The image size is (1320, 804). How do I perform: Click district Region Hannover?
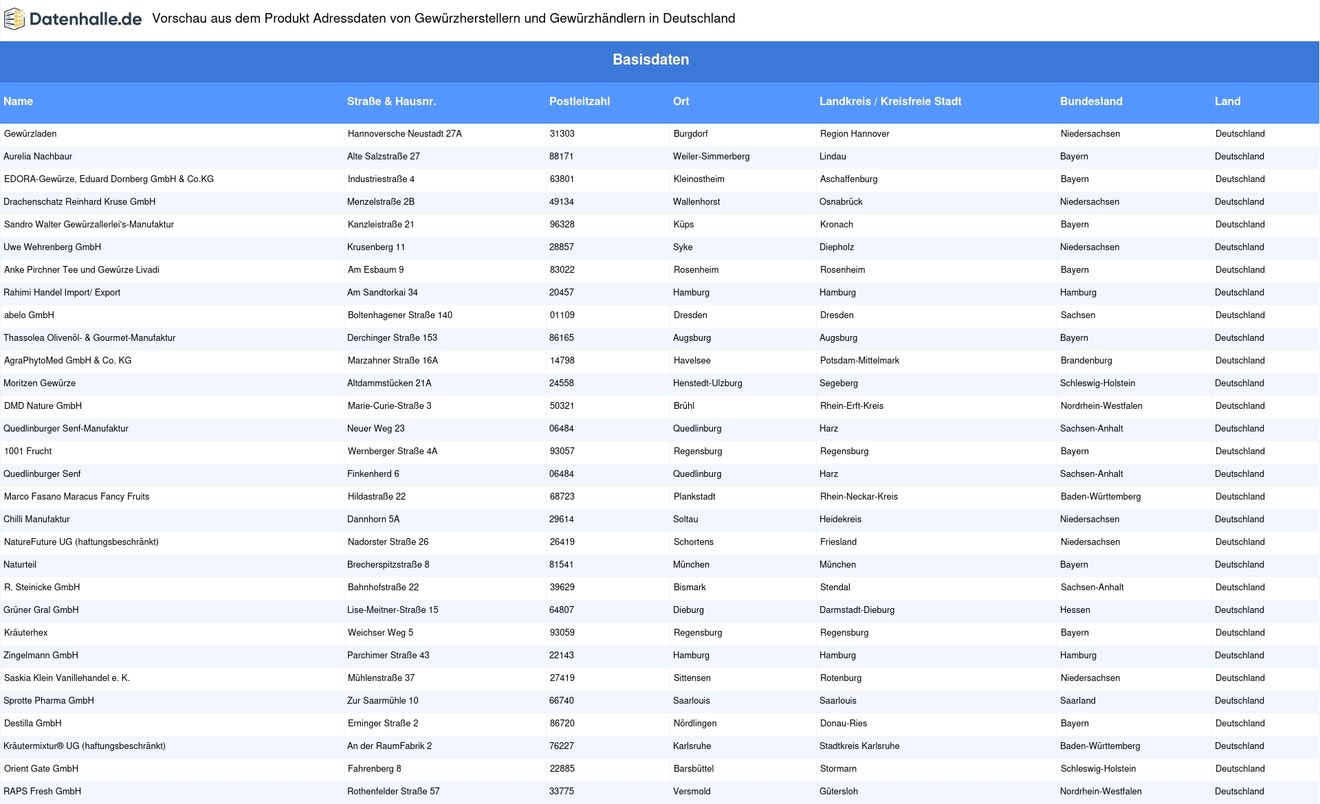(855, 134)
